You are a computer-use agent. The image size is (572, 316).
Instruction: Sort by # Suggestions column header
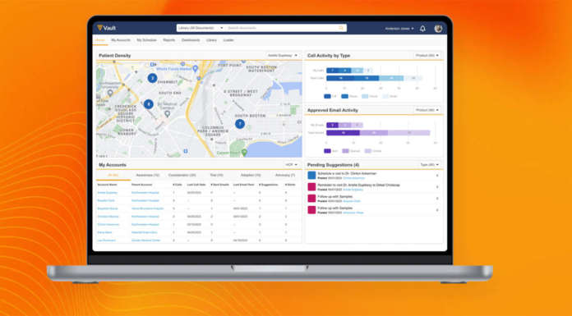(269, 185)
